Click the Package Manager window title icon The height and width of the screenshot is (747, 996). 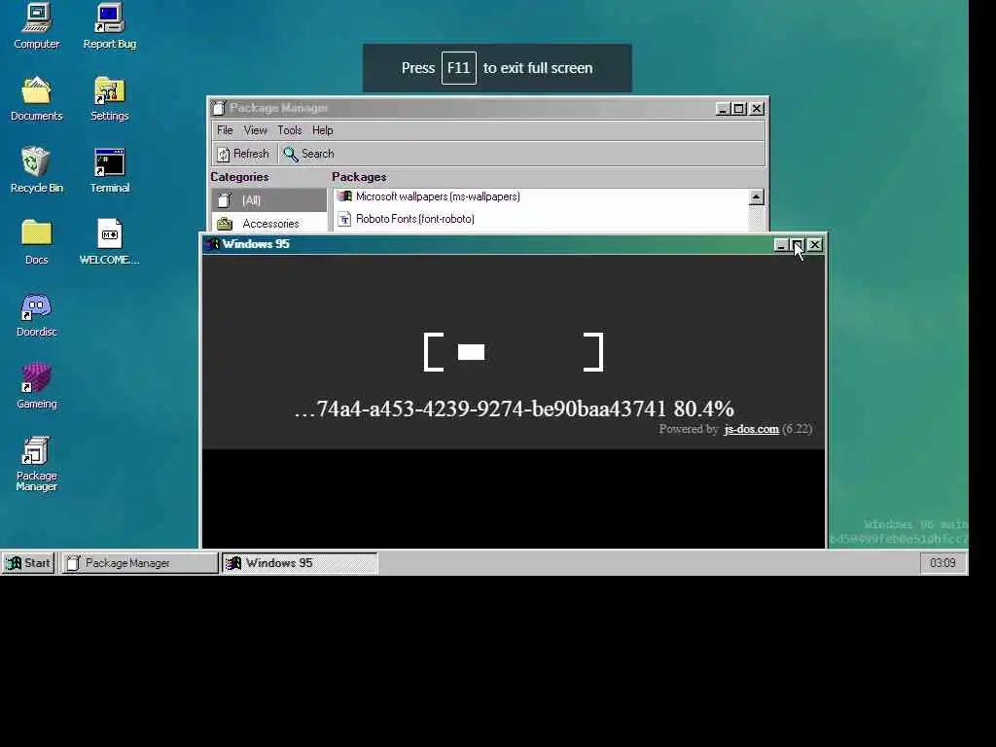(x=219, y=108)
